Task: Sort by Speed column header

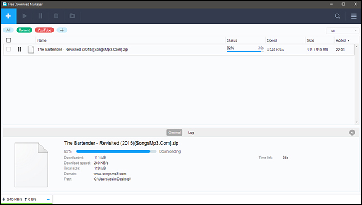Action: [x=272, y=40]
